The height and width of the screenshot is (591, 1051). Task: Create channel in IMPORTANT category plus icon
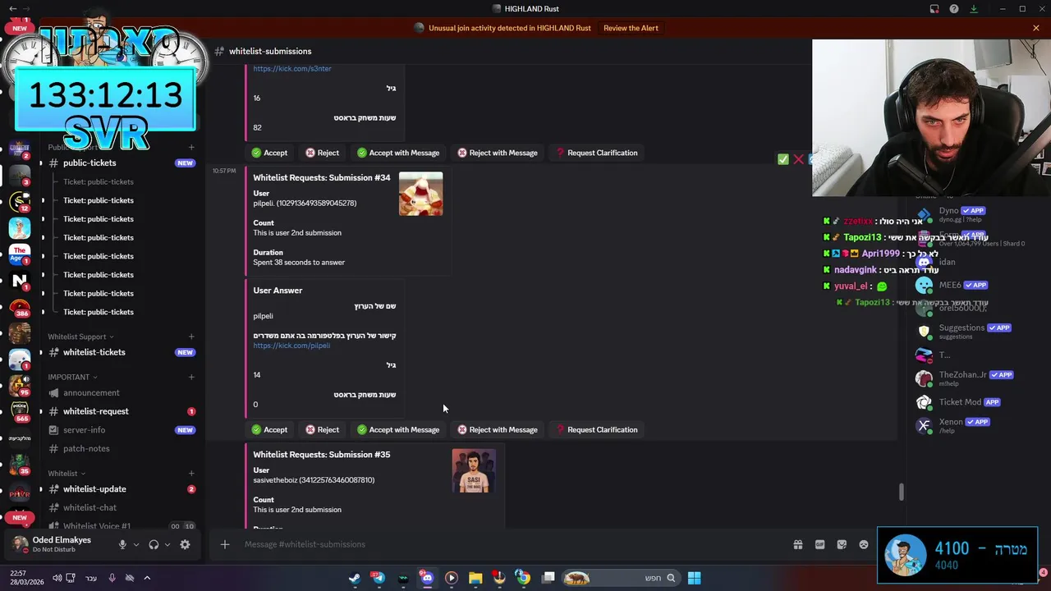click(x=191, y=377)
